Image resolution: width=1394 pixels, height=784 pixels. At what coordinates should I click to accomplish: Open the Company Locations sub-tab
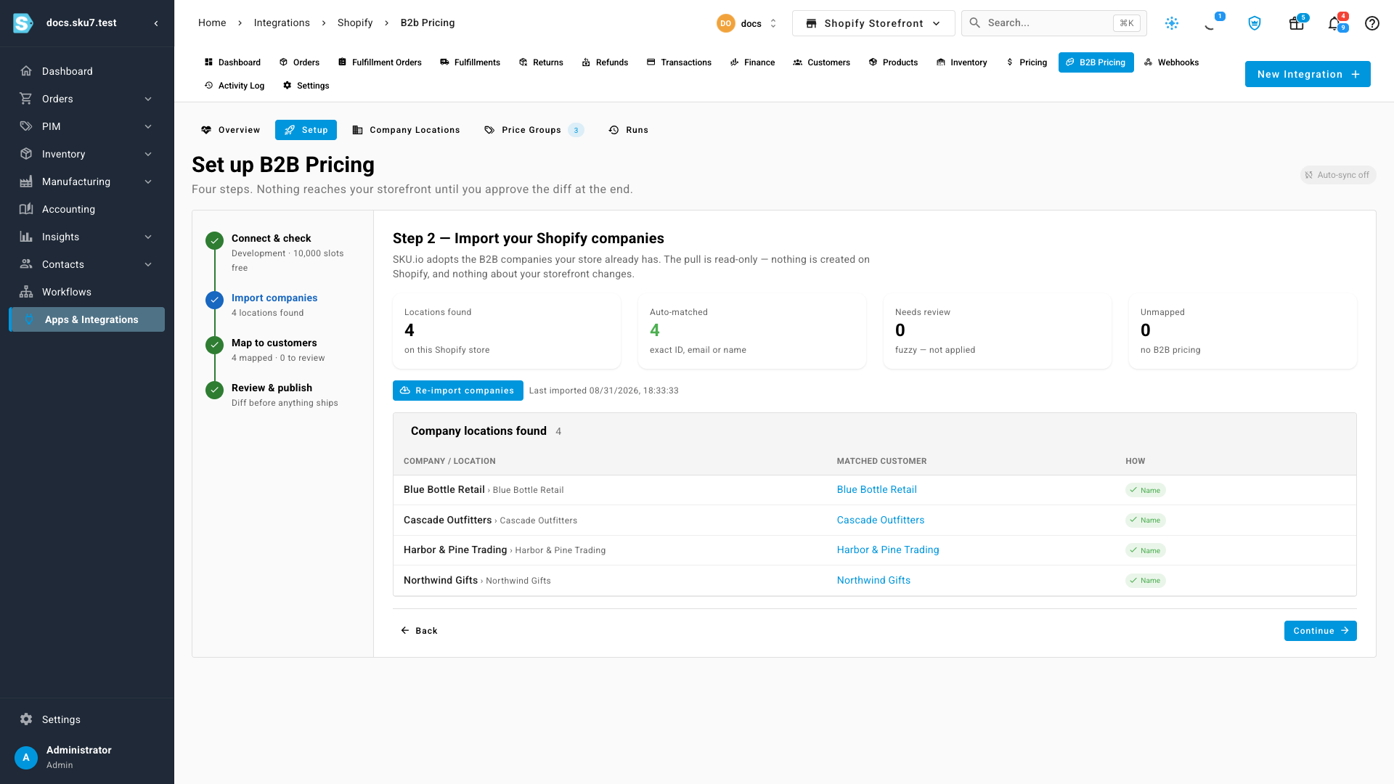pos(406,130)
